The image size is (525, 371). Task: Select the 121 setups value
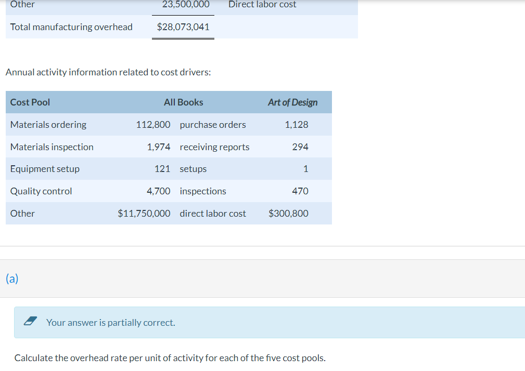(x=162, y=169)
